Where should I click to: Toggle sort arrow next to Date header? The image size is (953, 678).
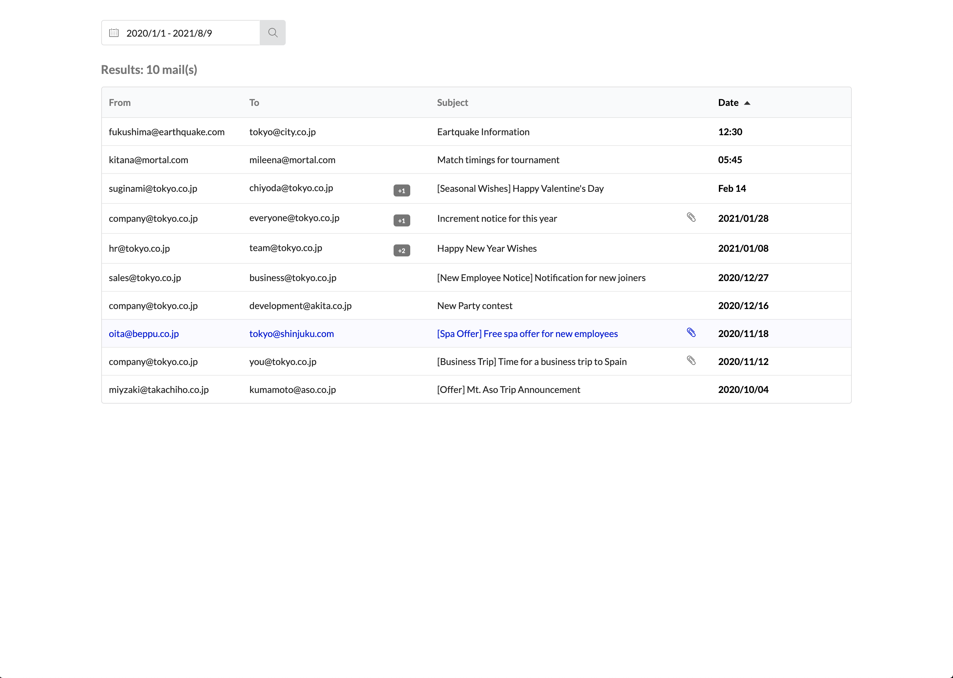[x=747, y=103]
